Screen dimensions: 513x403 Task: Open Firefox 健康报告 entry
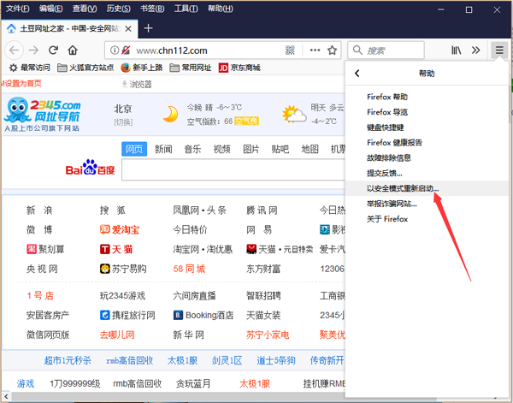pyautogui.click(x=427, y=142)
